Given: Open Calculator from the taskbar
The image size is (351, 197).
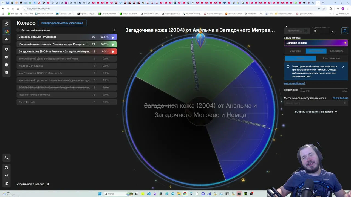Looking at the screenshot, I should click(x=191, y=194).
